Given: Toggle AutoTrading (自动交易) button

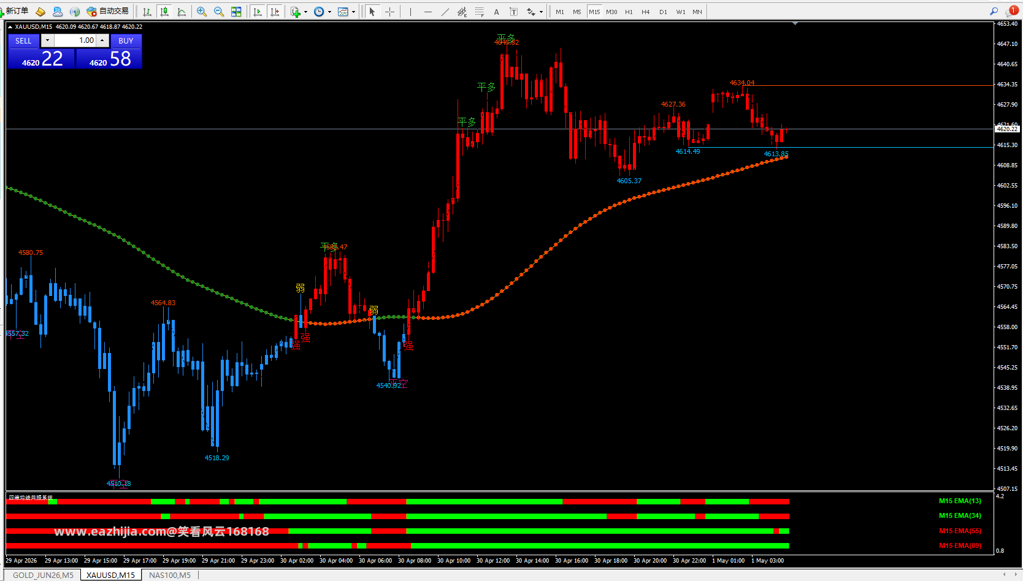Looking at the screenshot, I should click(108, 11).
